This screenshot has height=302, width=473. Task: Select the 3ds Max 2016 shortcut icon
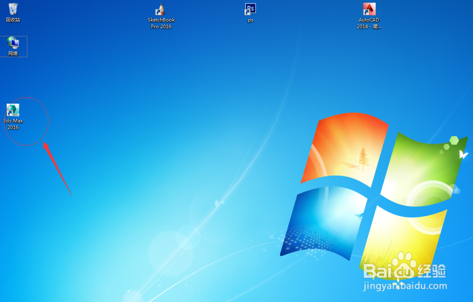(x=13, y=110)
